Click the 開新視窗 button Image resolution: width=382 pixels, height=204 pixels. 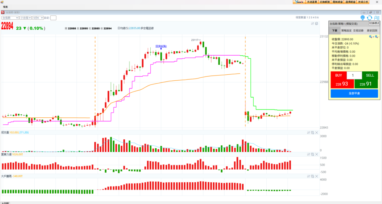coord(337,2)
